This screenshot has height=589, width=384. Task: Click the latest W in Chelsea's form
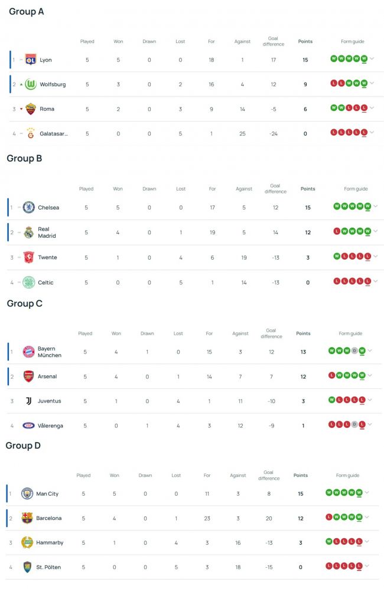coord(367,207)
